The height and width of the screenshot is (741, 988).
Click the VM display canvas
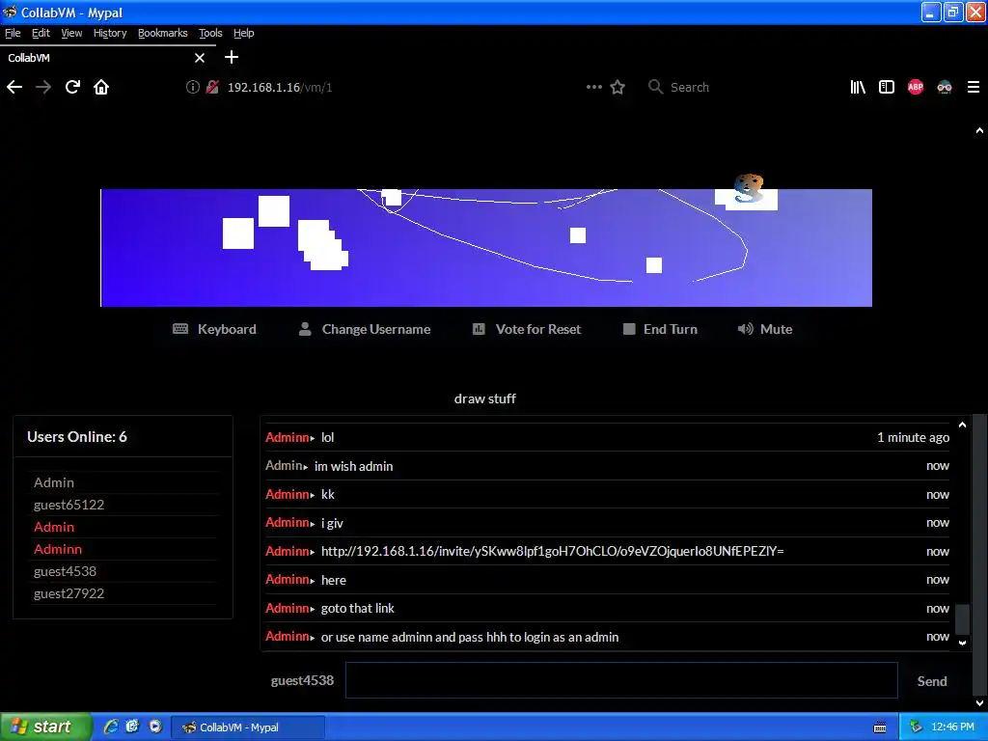click(x=486, y=248)
